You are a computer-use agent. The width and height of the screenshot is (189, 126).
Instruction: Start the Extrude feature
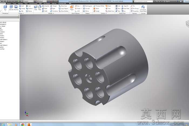[11, 8]
